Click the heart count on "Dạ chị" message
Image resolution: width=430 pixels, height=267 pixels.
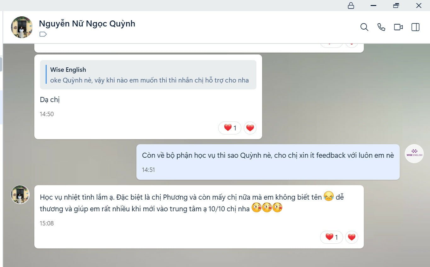(x=230, y=128)
